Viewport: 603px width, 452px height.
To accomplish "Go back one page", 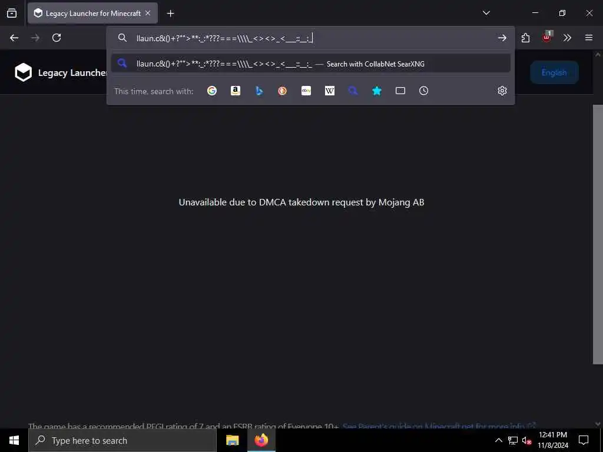I will click(x=14, y=38).
